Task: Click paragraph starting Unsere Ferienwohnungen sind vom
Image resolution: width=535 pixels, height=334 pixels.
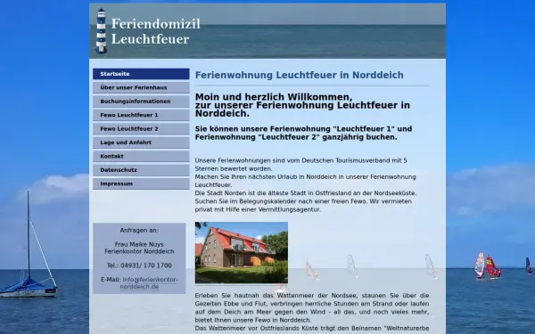Action: 301,164
